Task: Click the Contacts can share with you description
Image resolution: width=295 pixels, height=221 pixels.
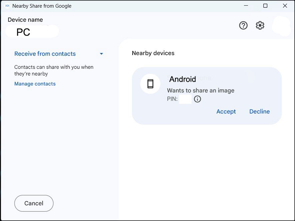Action: coord(54,70)
